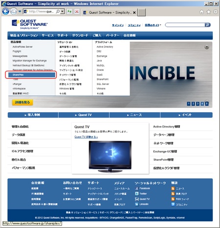The height and width of the screenshot is (228, 220).
Task: Select vRanger in product list
Action: (x=17, y=84)
